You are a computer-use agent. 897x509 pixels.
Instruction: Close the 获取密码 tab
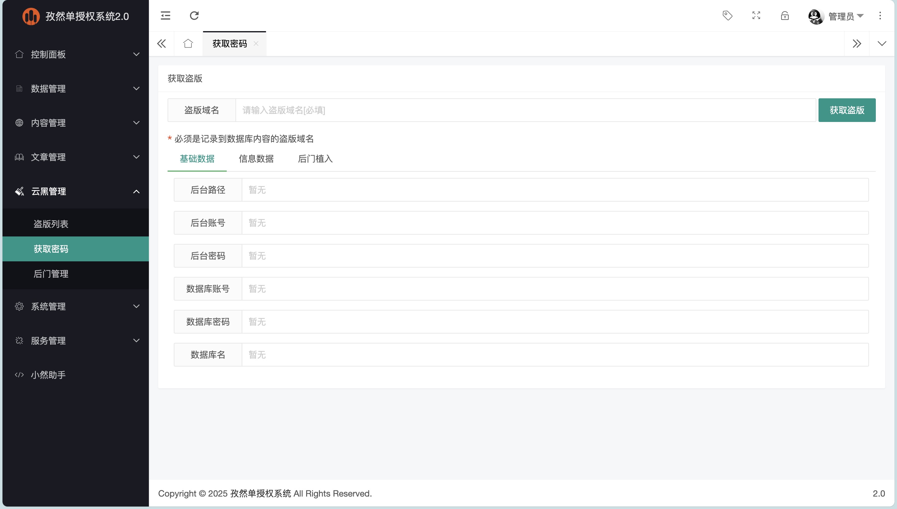pos(256,43)
